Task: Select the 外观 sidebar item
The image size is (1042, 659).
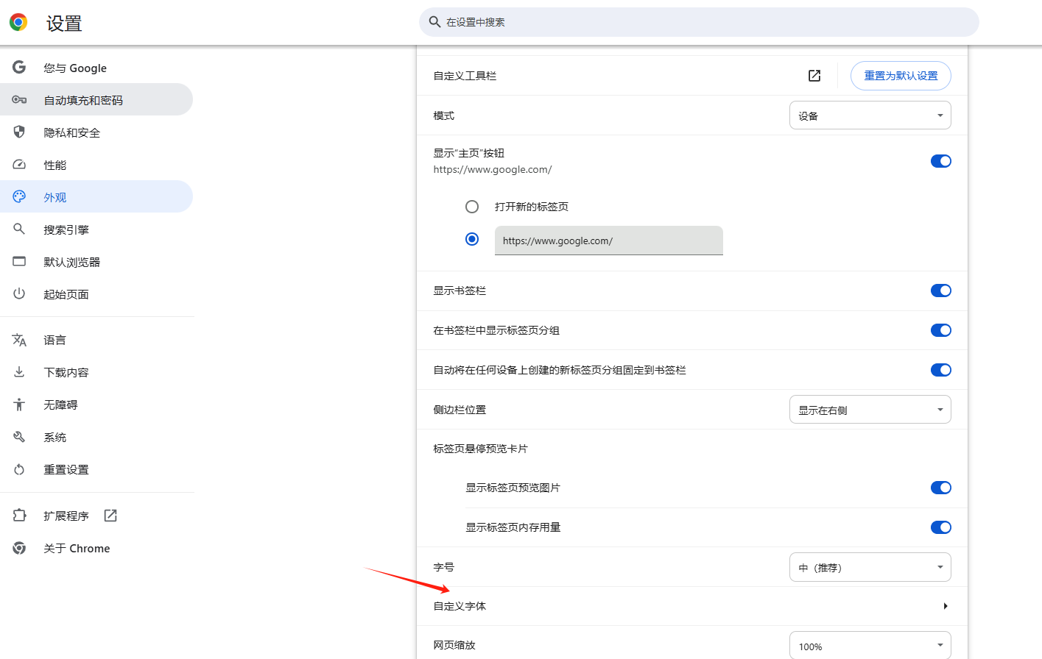Action: (96, 197)
